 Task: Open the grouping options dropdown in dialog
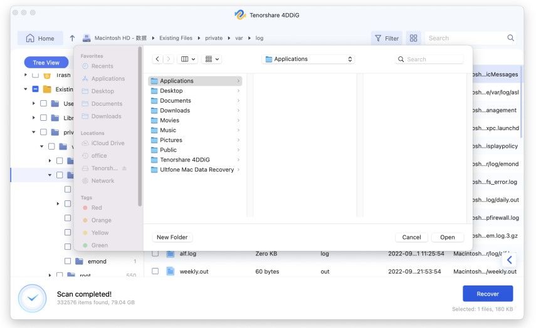[213, 59]
